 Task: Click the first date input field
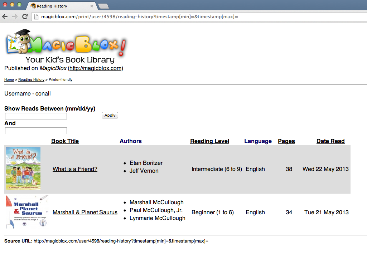click(35, 116)
